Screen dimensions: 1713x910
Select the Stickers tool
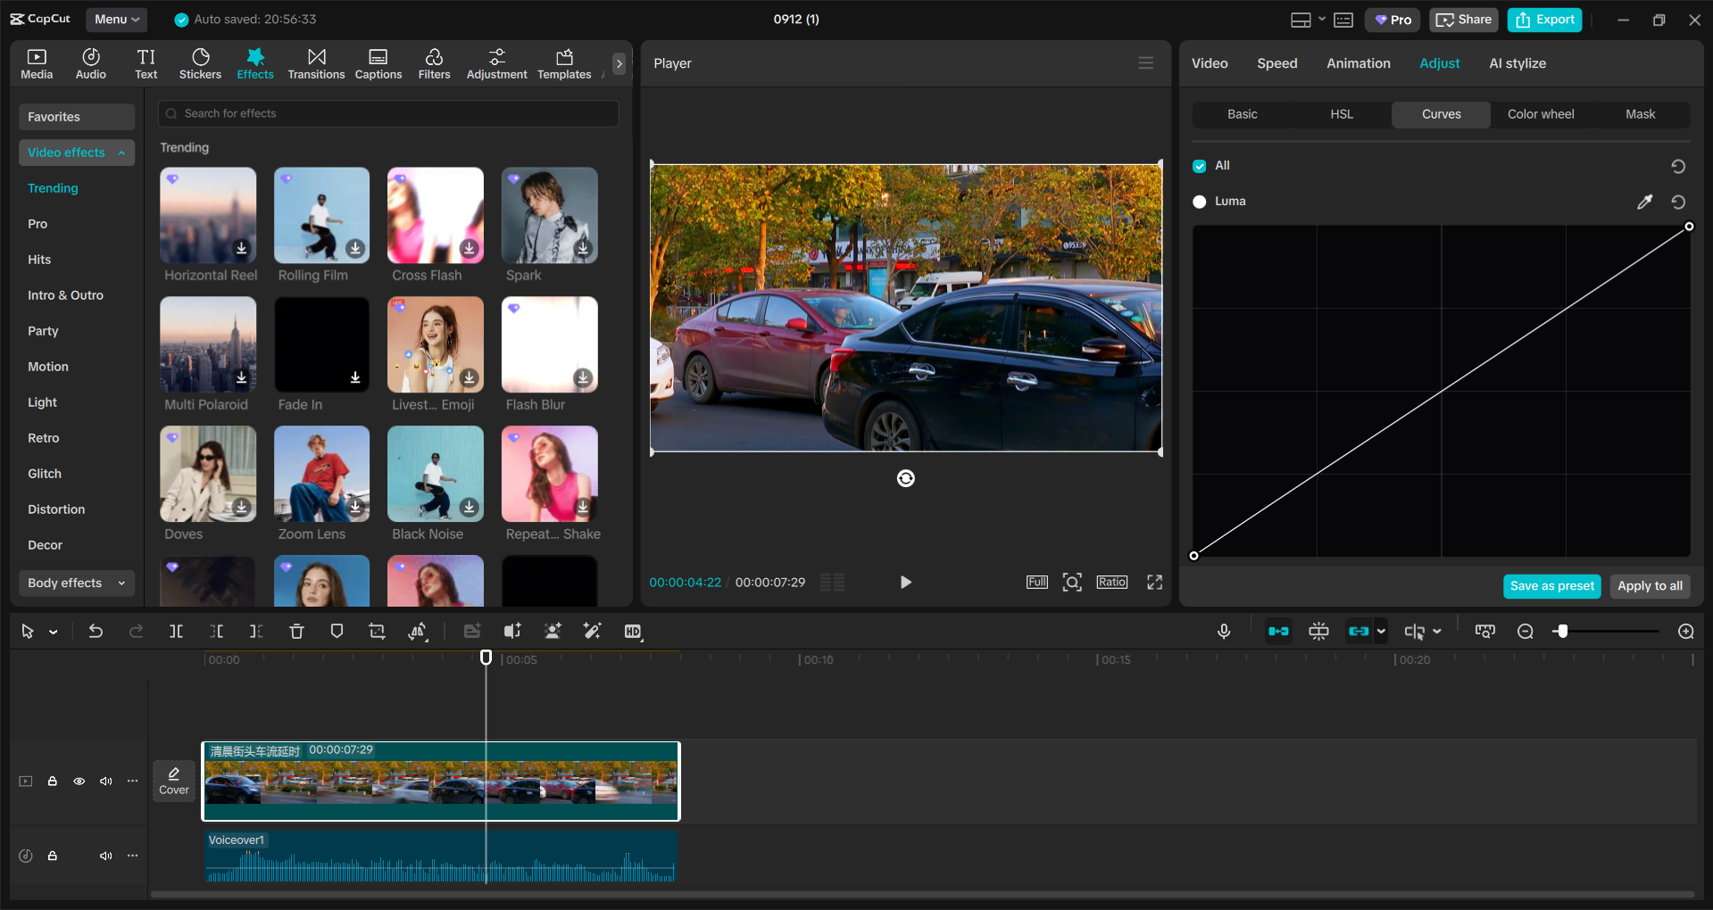(200, 62)
